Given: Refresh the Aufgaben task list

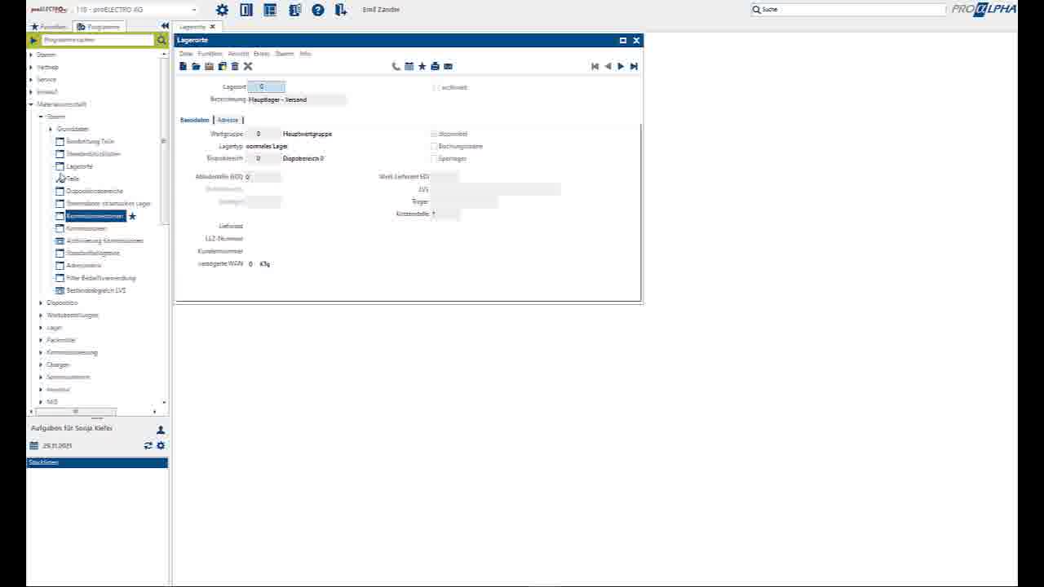Looking at the screenshot, I should point(148,446).
